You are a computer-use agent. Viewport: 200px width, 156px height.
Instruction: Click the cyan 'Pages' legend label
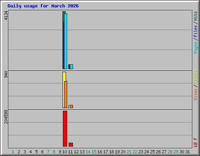coord(195,48)
